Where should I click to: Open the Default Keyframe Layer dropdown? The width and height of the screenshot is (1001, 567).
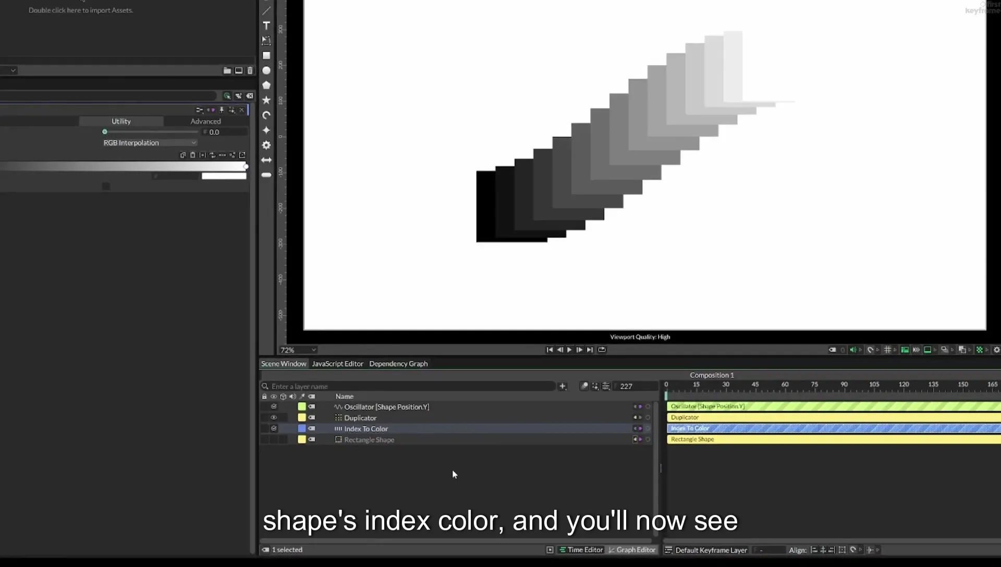711,550
